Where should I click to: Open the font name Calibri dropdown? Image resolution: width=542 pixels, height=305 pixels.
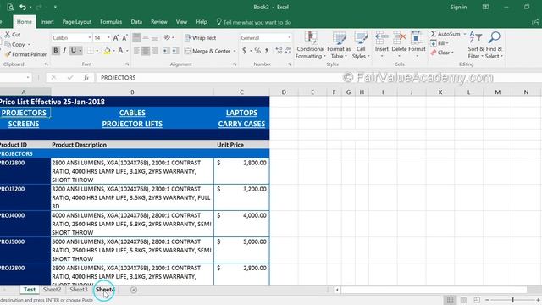pos(90,37)
